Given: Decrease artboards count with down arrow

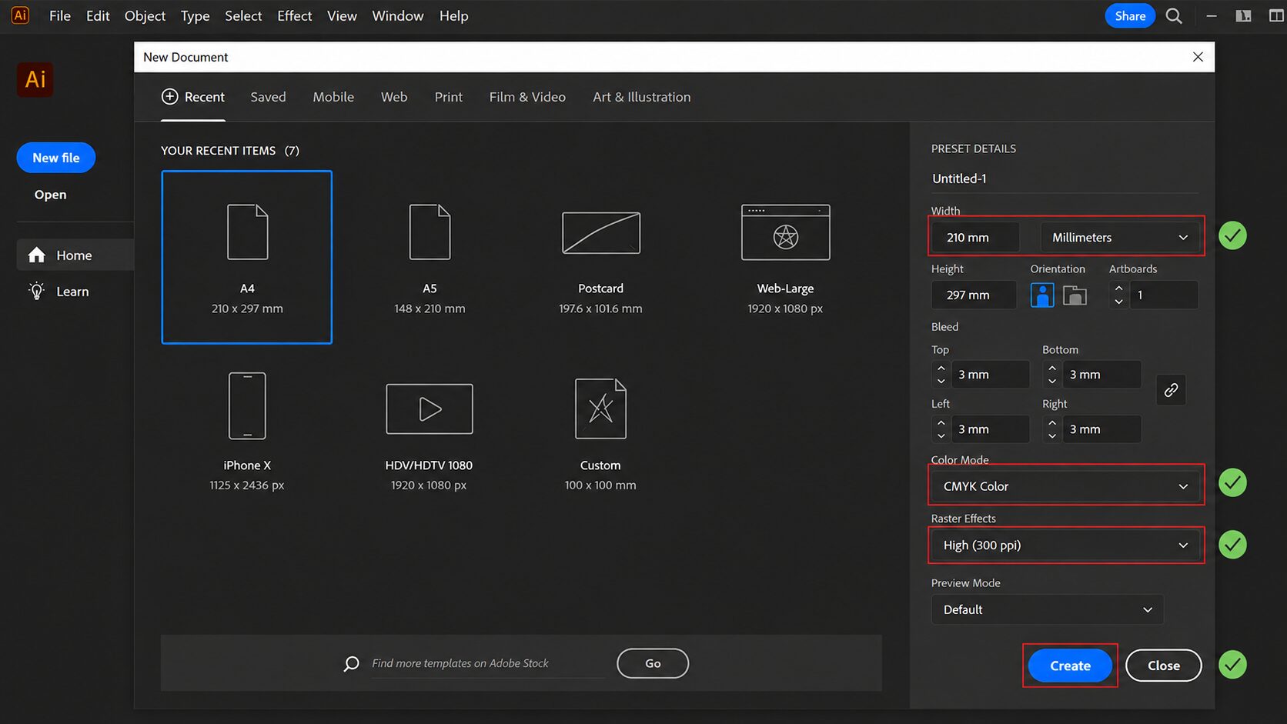Looking at the screenshot, I should (x=1118, y=302).
